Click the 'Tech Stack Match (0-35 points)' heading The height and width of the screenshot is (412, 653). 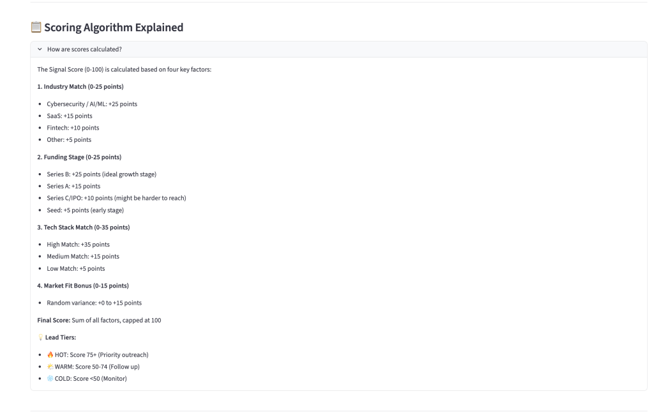tap(83, 227)
